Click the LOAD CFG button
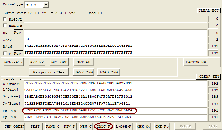The height and width of the screenshot is (130, 222). (109, 72)
